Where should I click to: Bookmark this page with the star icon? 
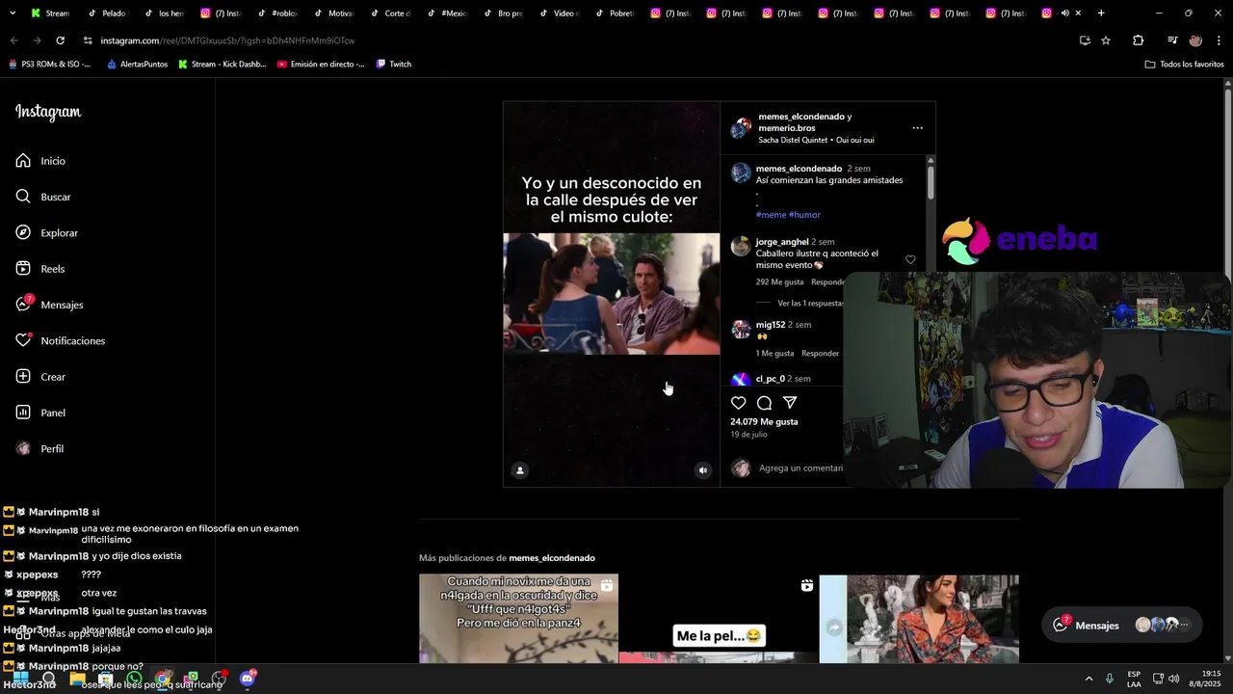tap(1106, 40)
